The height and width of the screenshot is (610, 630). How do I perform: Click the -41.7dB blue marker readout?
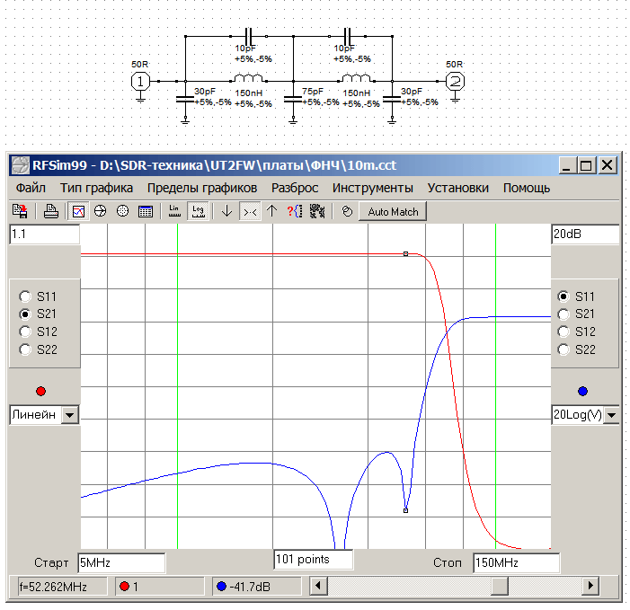[x=257, y=587]
